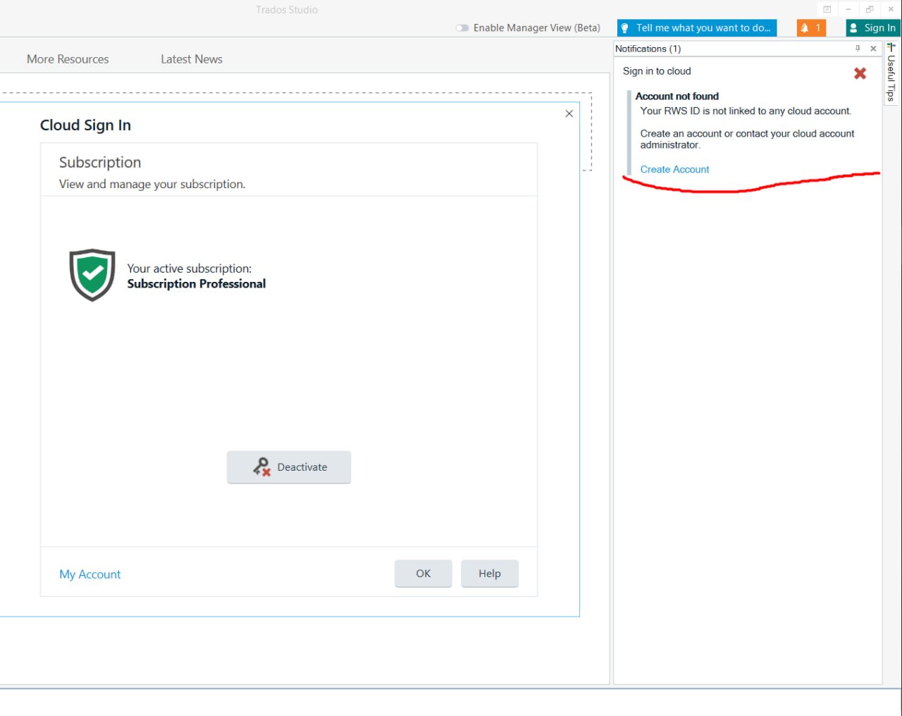
Task: Open the More Resources tab
Action: click(x=67, y=59)
